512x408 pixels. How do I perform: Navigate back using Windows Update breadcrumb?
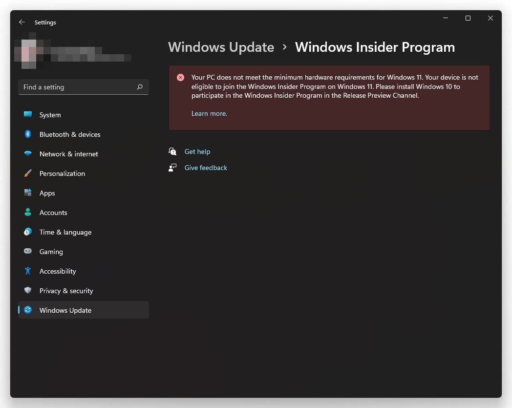[221, 47]
